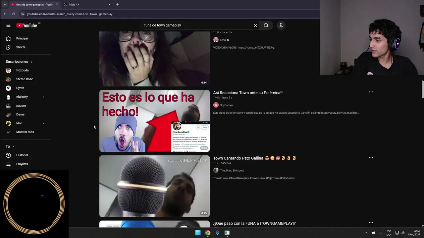Open a new browser tab
The width and height of the screenshot is (424, 238).
tap(117, 5)
